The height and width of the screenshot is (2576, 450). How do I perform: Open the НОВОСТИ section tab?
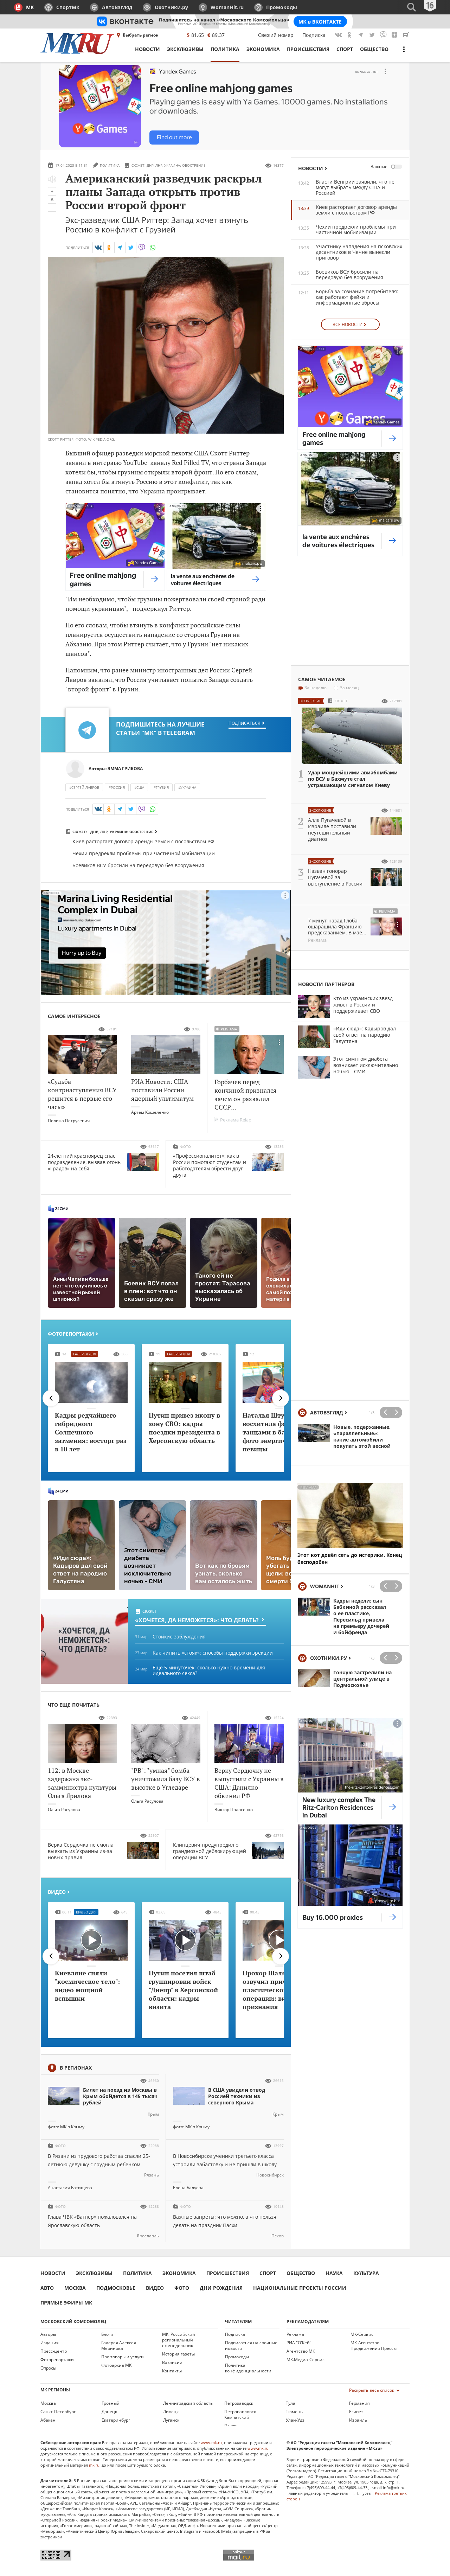click(x=147, y=49)
